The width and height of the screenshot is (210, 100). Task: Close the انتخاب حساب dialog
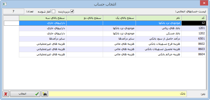(204, 3)
